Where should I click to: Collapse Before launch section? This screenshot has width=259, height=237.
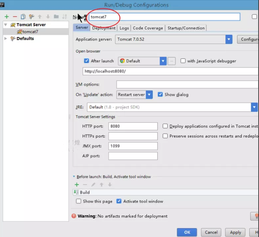point(74,176)
